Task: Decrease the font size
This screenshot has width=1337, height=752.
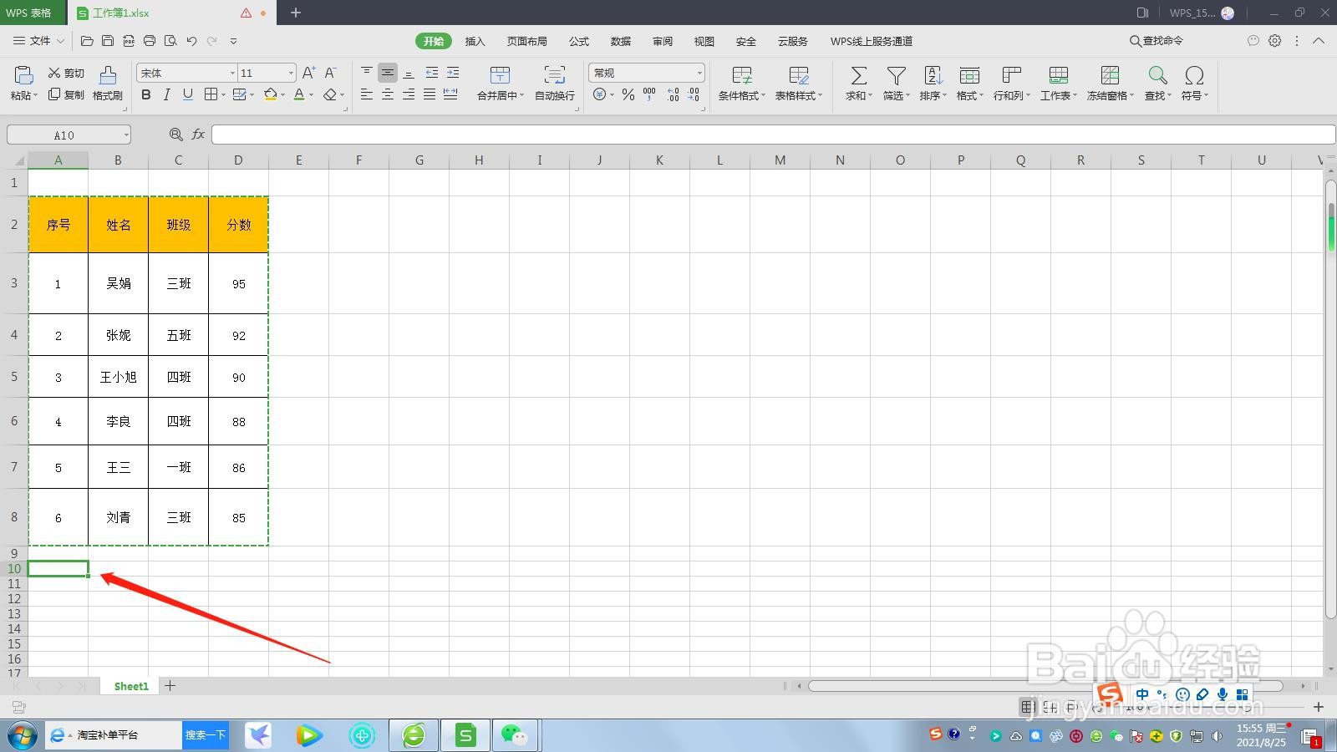Action: (x=331, y=74)
